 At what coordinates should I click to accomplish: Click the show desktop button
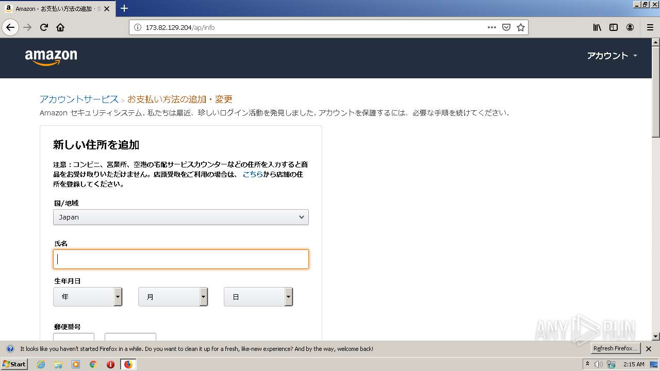coord(654,364)
